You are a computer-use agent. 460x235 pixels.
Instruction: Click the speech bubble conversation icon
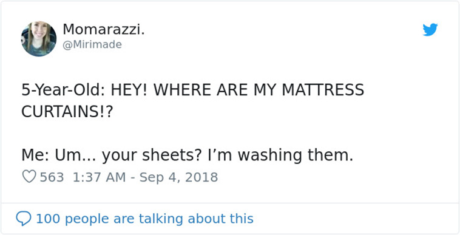click(x=24, y=219)
